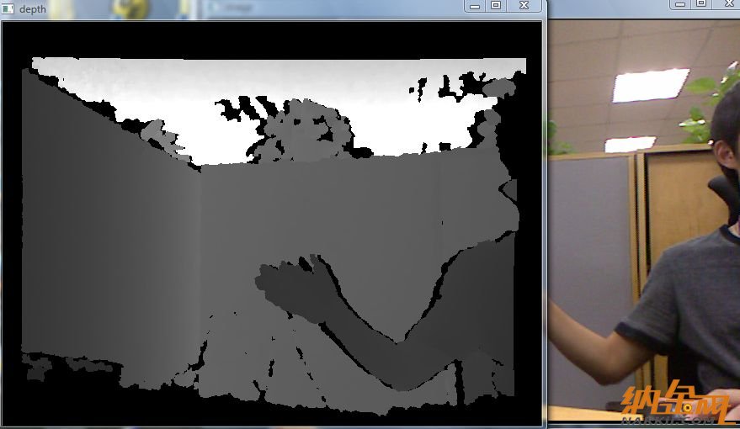Click the "depth" title bar text
Image resolution: width=740 pixels, height=429 pixels.
click(33, 9)
